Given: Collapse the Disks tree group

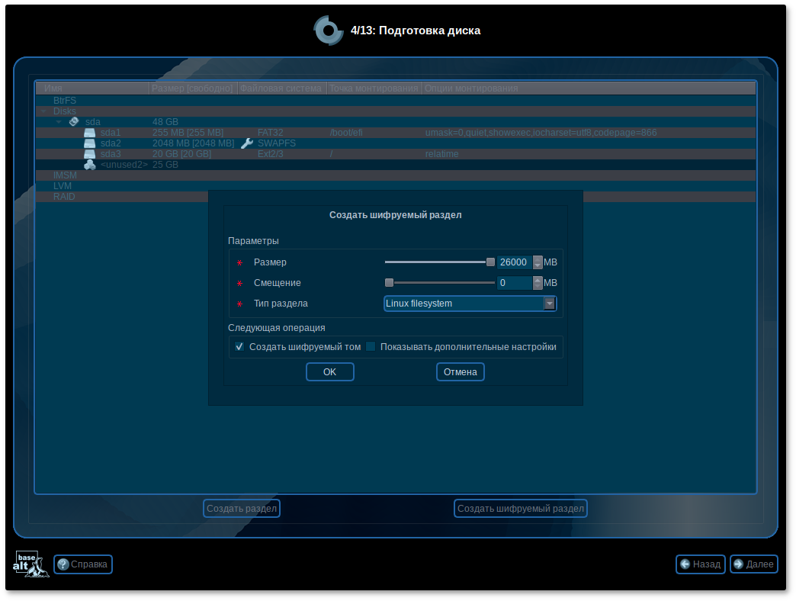Looking at the screenshot, I should click(x=43, y=111).
